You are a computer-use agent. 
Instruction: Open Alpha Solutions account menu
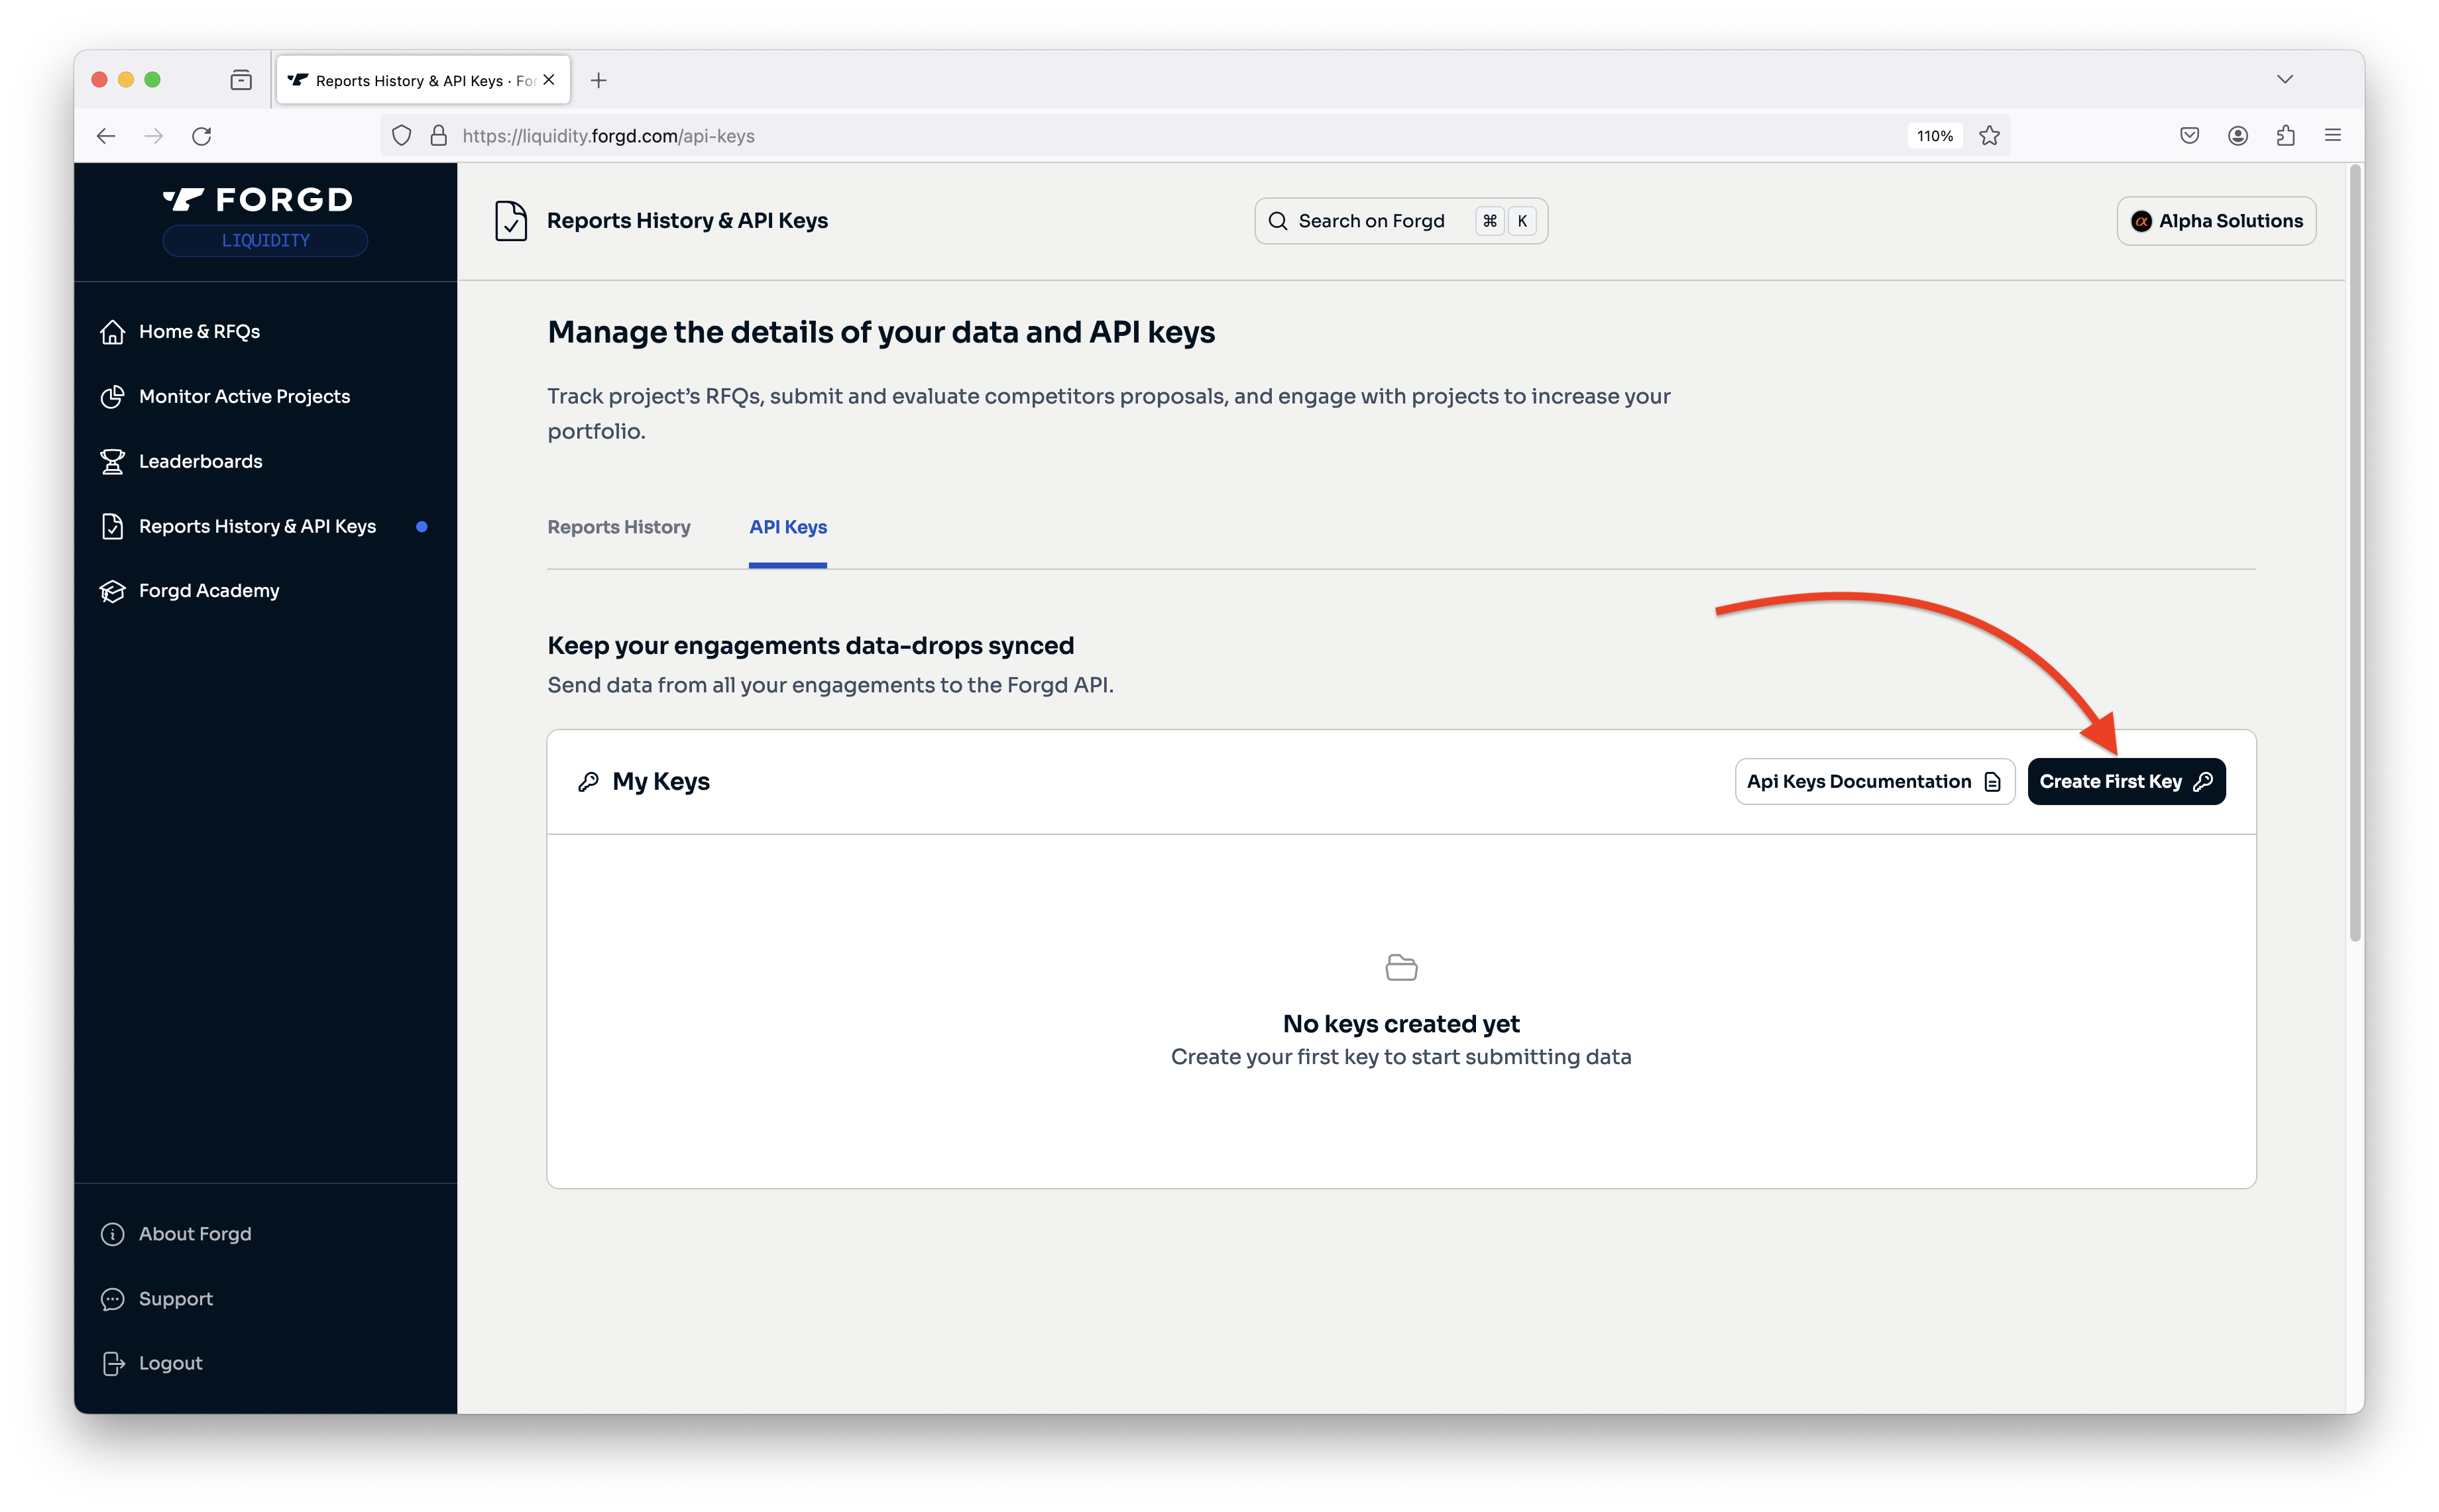click(x=2216, y=221)
